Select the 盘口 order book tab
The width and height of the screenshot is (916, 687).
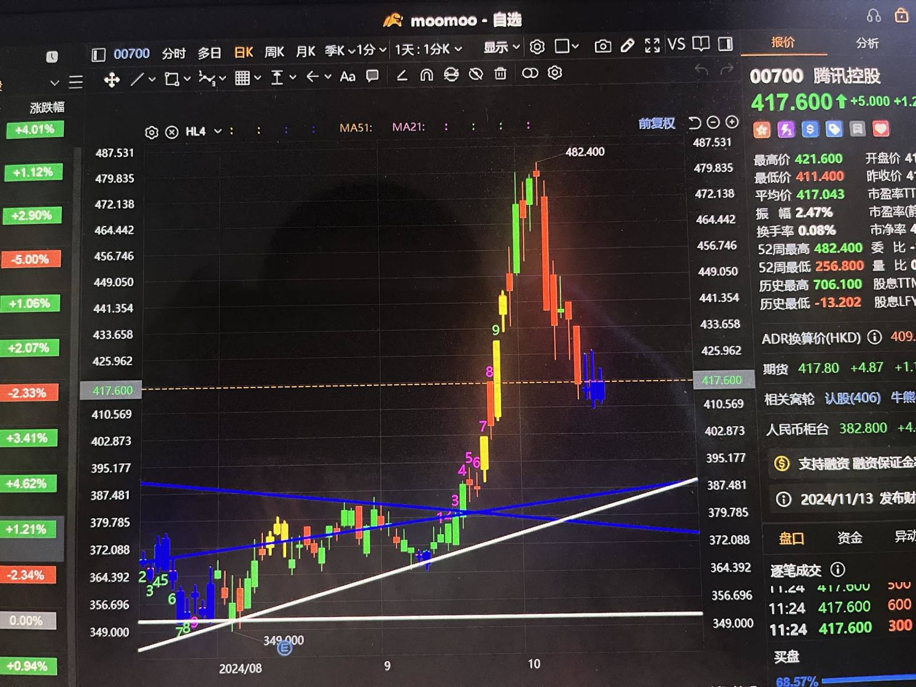click(x=792, y=538)
